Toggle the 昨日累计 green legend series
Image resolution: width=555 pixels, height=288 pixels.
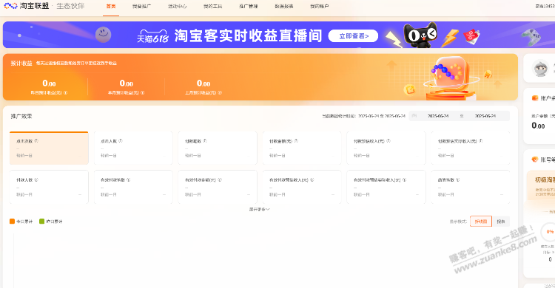click(x=50, y=222)
